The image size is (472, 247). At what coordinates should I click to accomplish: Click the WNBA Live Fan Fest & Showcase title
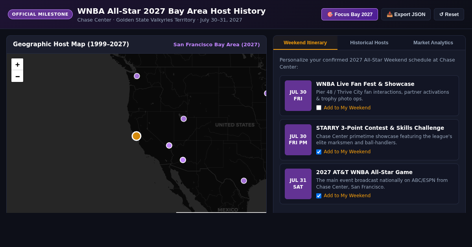point(365,84)
